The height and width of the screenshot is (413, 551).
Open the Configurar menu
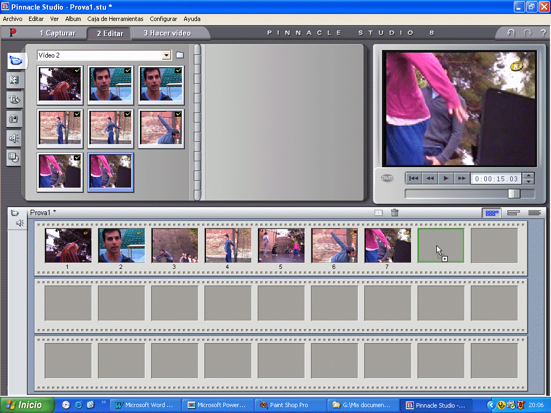164,19
